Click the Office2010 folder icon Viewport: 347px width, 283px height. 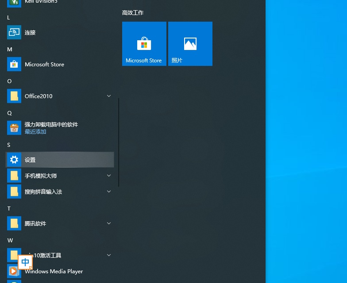[x=14, y=96]
